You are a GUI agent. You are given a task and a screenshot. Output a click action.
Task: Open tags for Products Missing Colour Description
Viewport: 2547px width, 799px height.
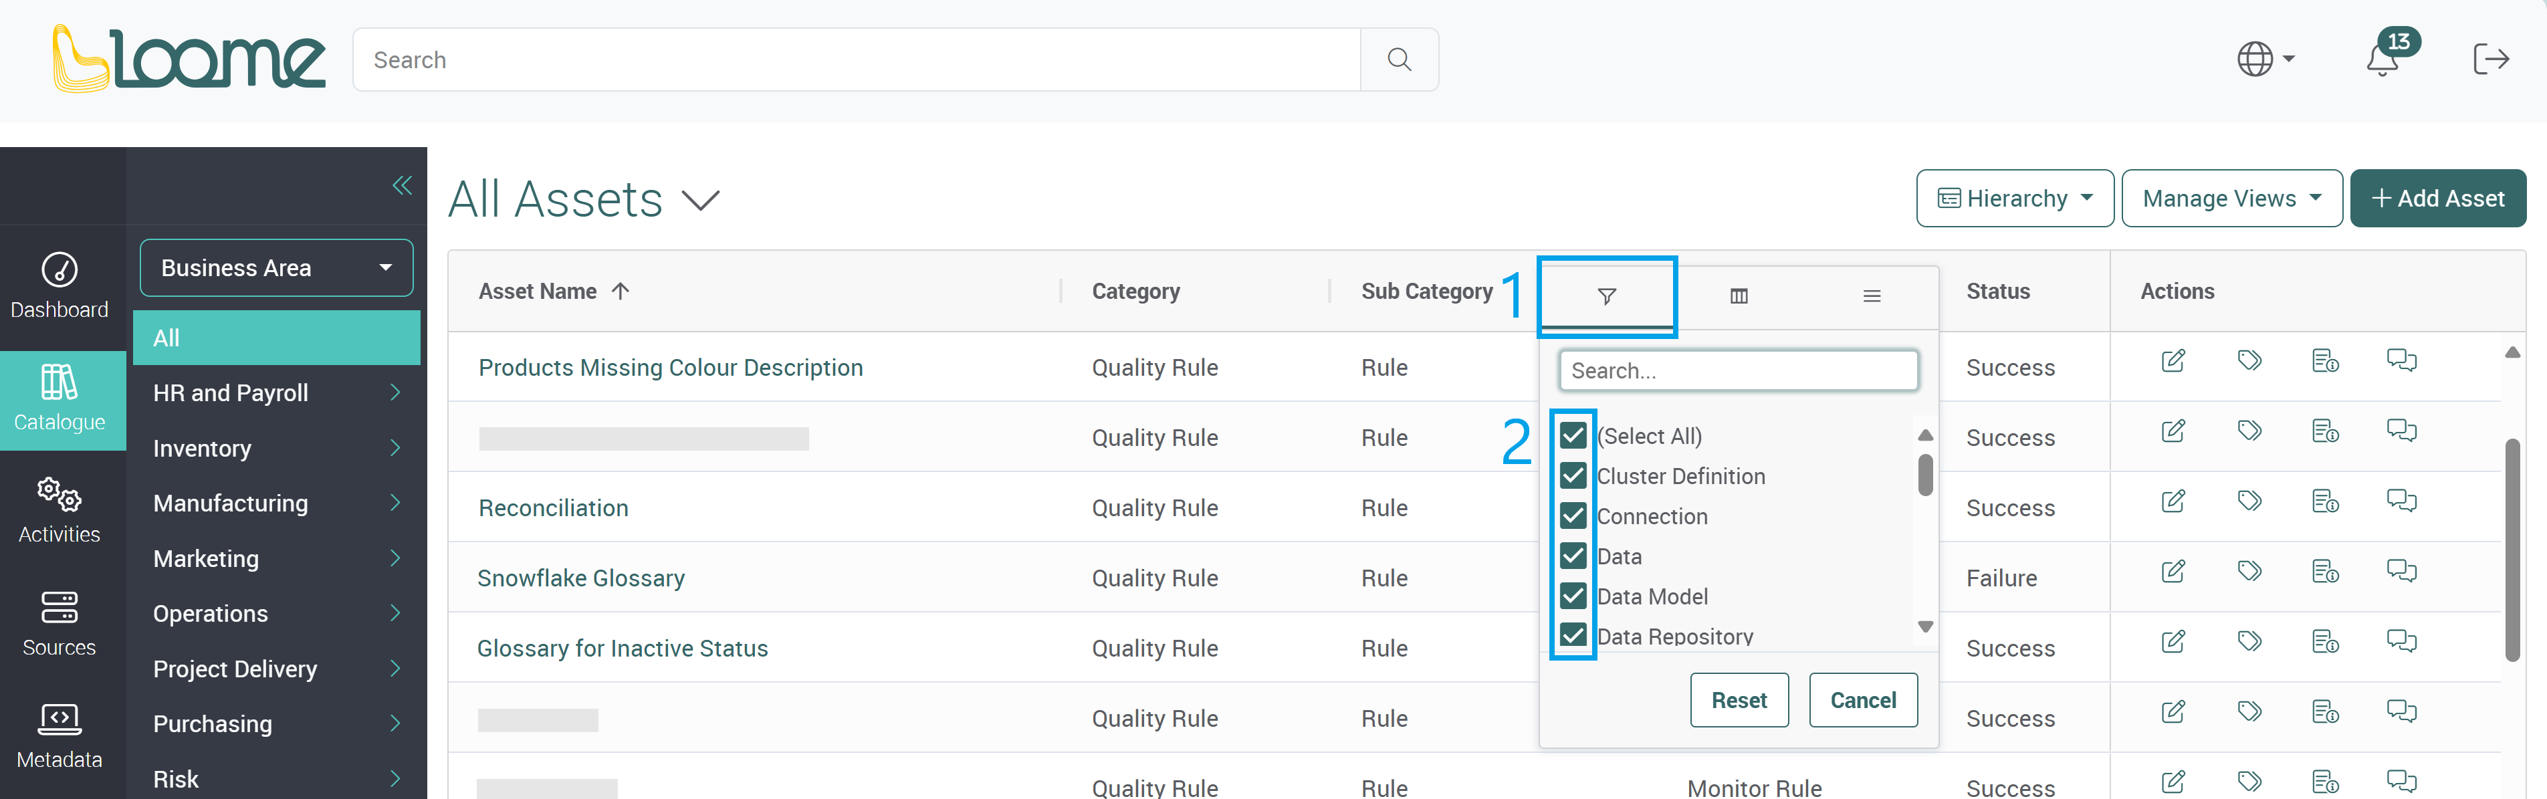tap(2249, 361)
